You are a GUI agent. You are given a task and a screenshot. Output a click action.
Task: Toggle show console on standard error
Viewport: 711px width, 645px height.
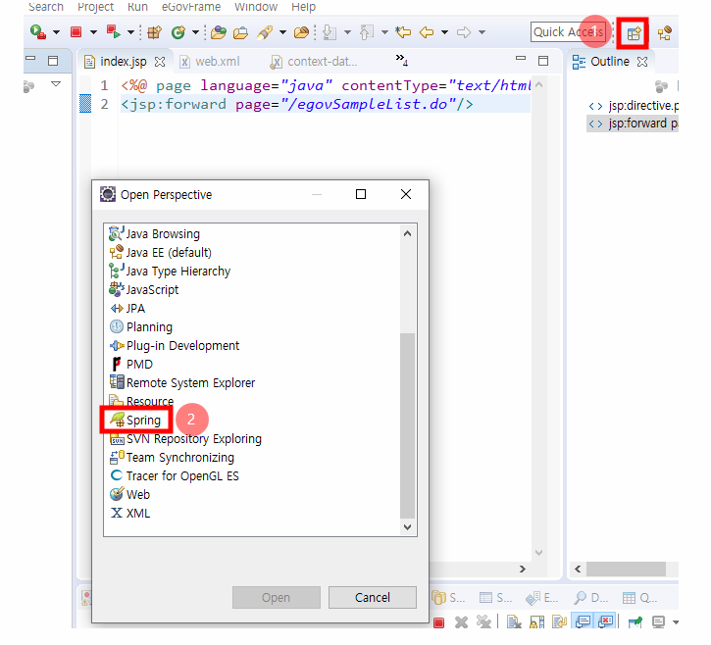(605, 620)
